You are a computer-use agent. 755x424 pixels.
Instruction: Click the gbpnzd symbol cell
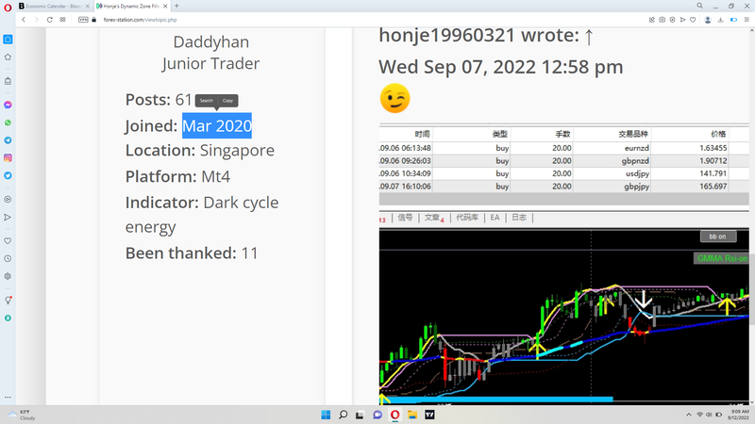click(x=635, y=160)
